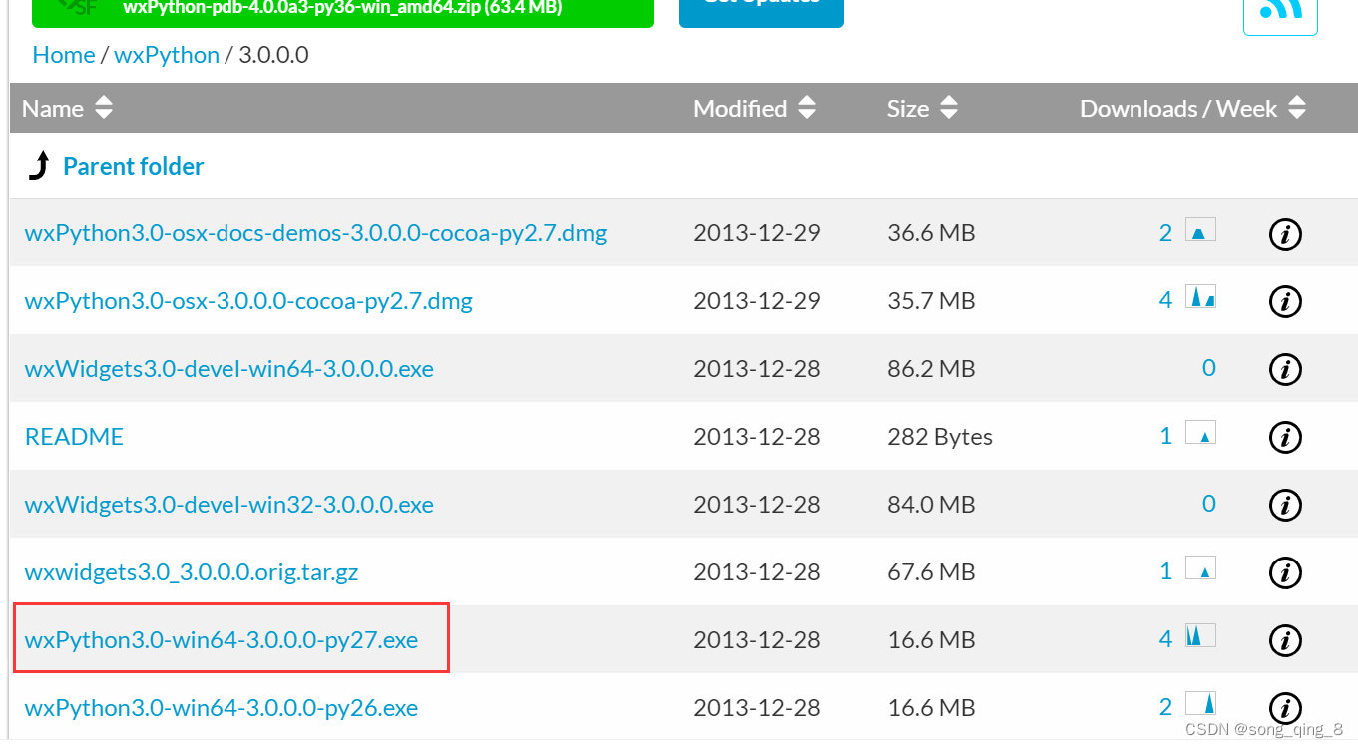This screenshot has width=1358, height=748.
Task: Download wxWidgets3.0-devel-win32-3.0.0.0.exe
Action: coord(228,505)
